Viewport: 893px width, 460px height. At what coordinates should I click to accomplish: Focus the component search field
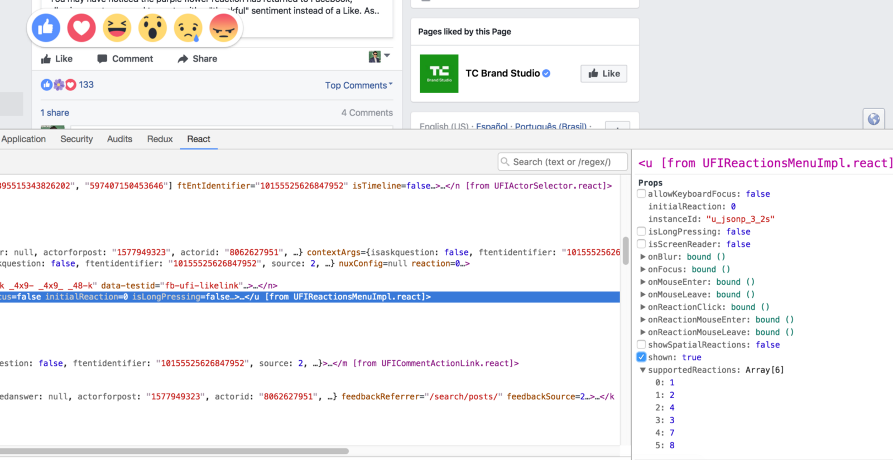pos(563,162)
